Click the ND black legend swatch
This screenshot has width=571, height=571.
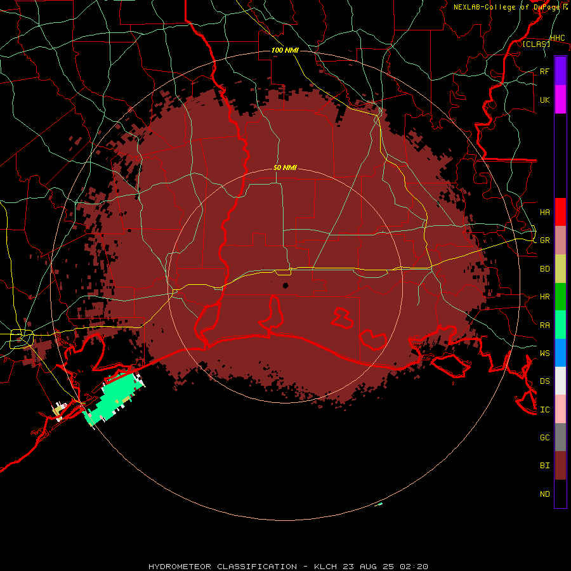tap(560, 494)
